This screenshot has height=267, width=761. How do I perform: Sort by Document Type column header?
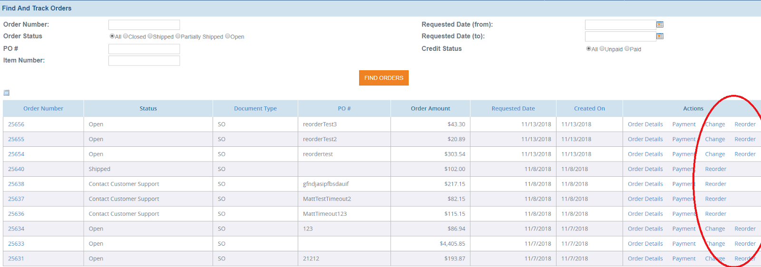point(255,108)
